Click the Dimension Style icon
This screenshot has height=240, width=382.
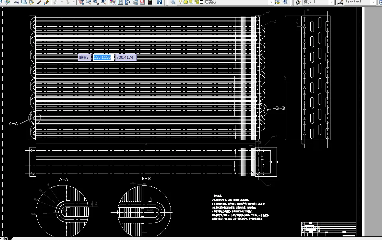pyautogui.click(x=340, y=2)
